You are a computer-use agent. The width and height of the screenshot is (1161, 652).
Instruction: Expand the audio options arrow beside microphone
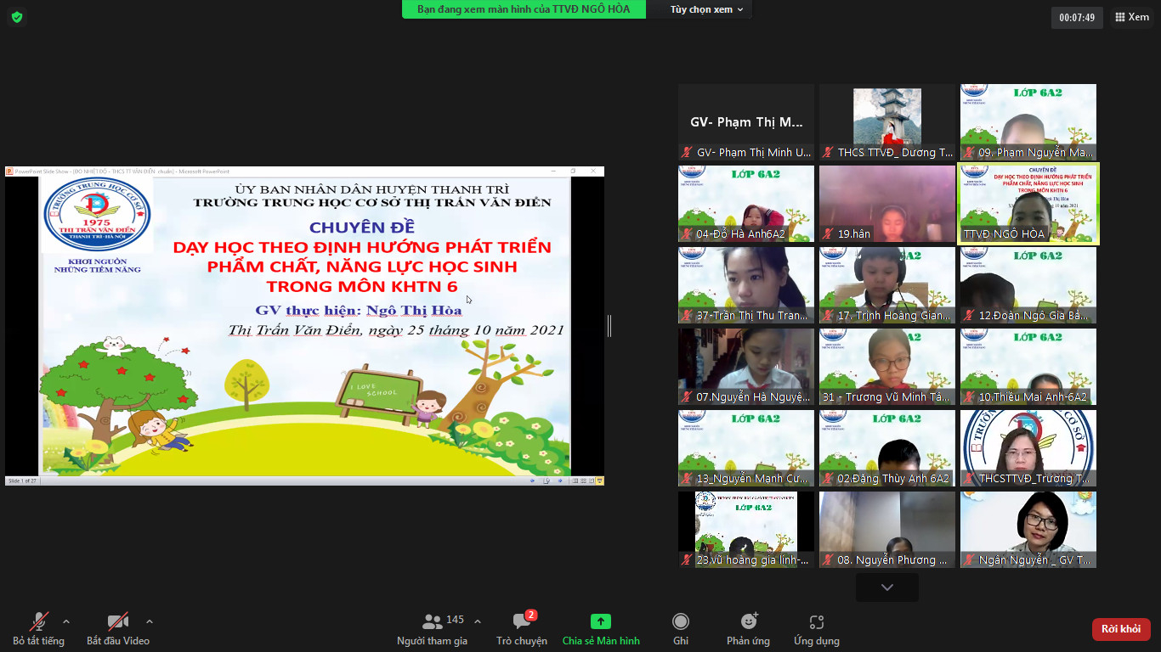pos(66,621)
